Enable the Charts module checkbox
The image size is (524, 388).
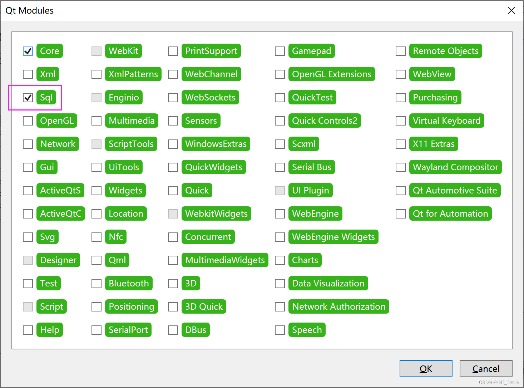[x=280, y=260]
